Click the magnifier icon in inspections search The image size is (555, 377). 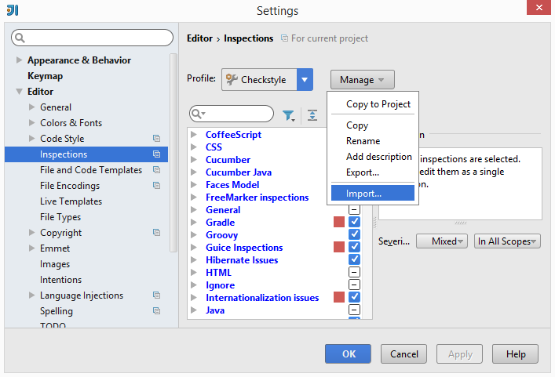197,114
